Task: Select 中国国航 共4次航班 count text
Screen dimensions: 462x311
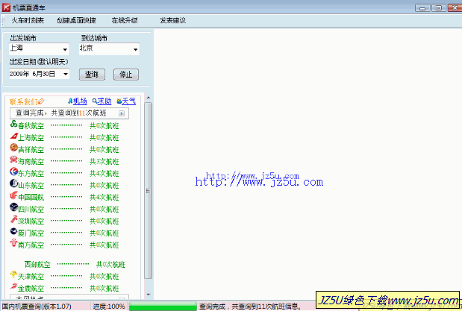Action: [x=104, y=198]
